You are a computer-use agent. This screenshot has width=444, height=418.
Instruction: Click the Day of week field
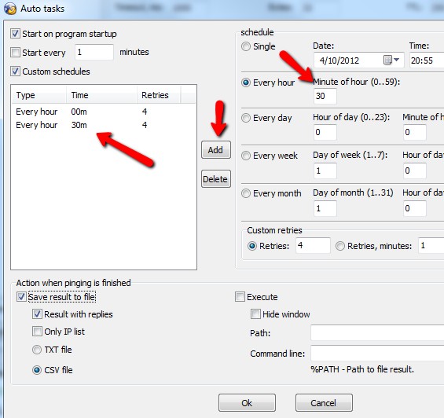[325, 170]
